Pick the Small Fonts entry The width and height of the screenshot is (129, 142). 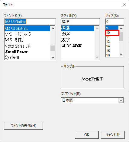[x=27, y=52]
